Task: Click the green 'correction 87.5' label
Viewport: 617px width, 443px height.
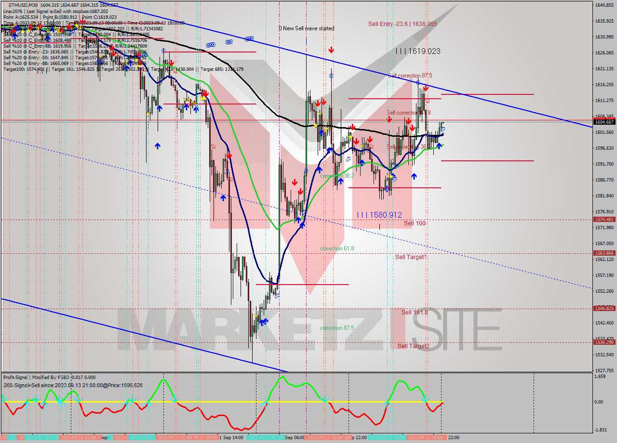Action: pyautogui.click(x=336, y=328)
